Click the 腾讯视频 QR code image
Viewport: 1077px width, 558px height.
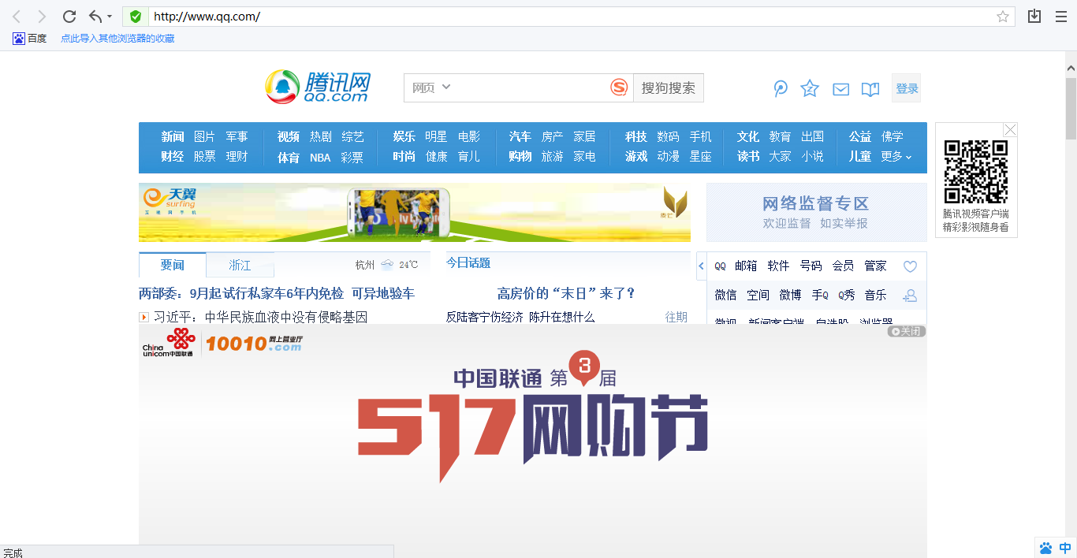pyautogui.click(x=976, y=172)
